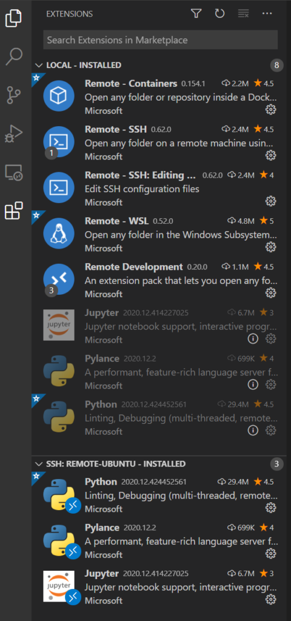The width and height of the screenshot is (291, 621).
Task: Select the Remote - WSL penguin icon
Action: [x=59, y=233]
